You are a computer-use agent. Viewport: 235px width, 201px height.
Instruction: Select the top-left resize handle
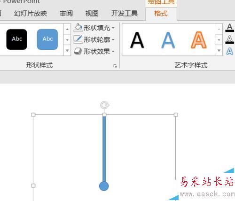pyautogui.click(x=33, y=115)
